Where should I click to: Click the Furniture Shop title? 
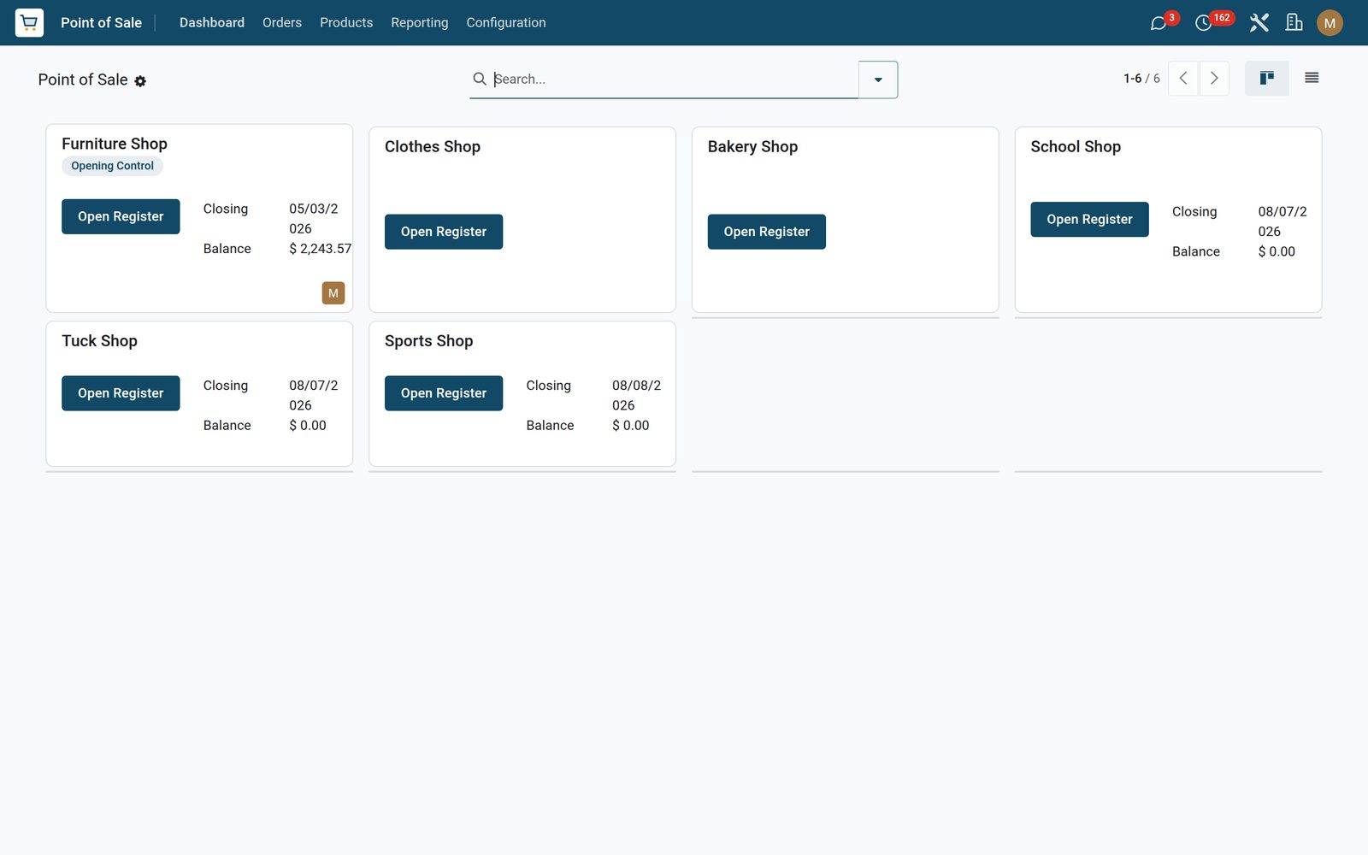tap(115, 144)
